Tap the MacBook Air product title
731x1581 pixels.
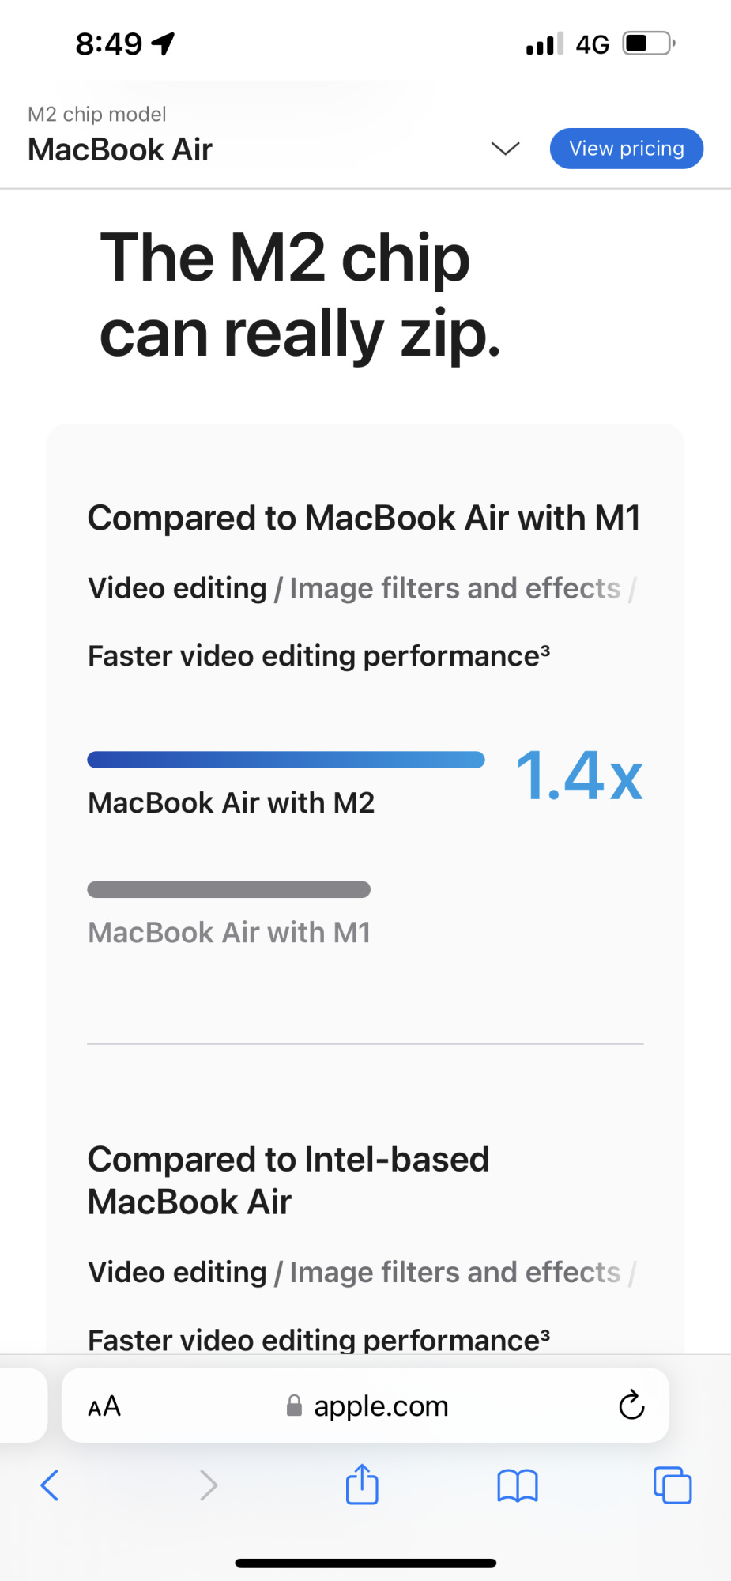pyautogui.click(x=120, y=149)
